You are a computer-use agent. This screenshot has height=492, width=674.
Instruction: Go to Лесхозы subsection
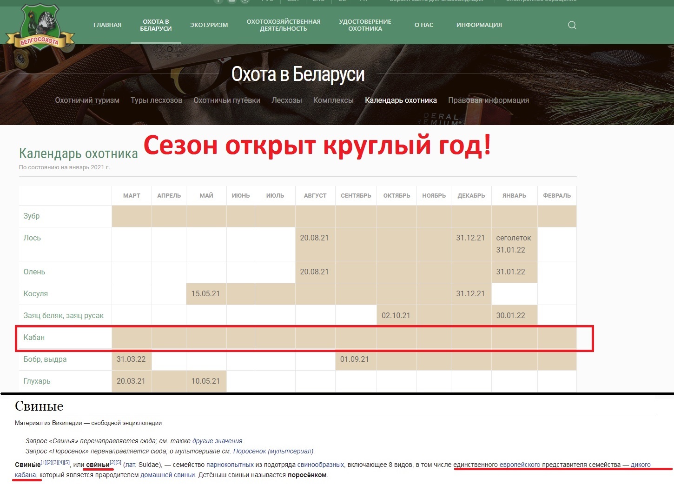pyautogui.click(x=287, y=100)
